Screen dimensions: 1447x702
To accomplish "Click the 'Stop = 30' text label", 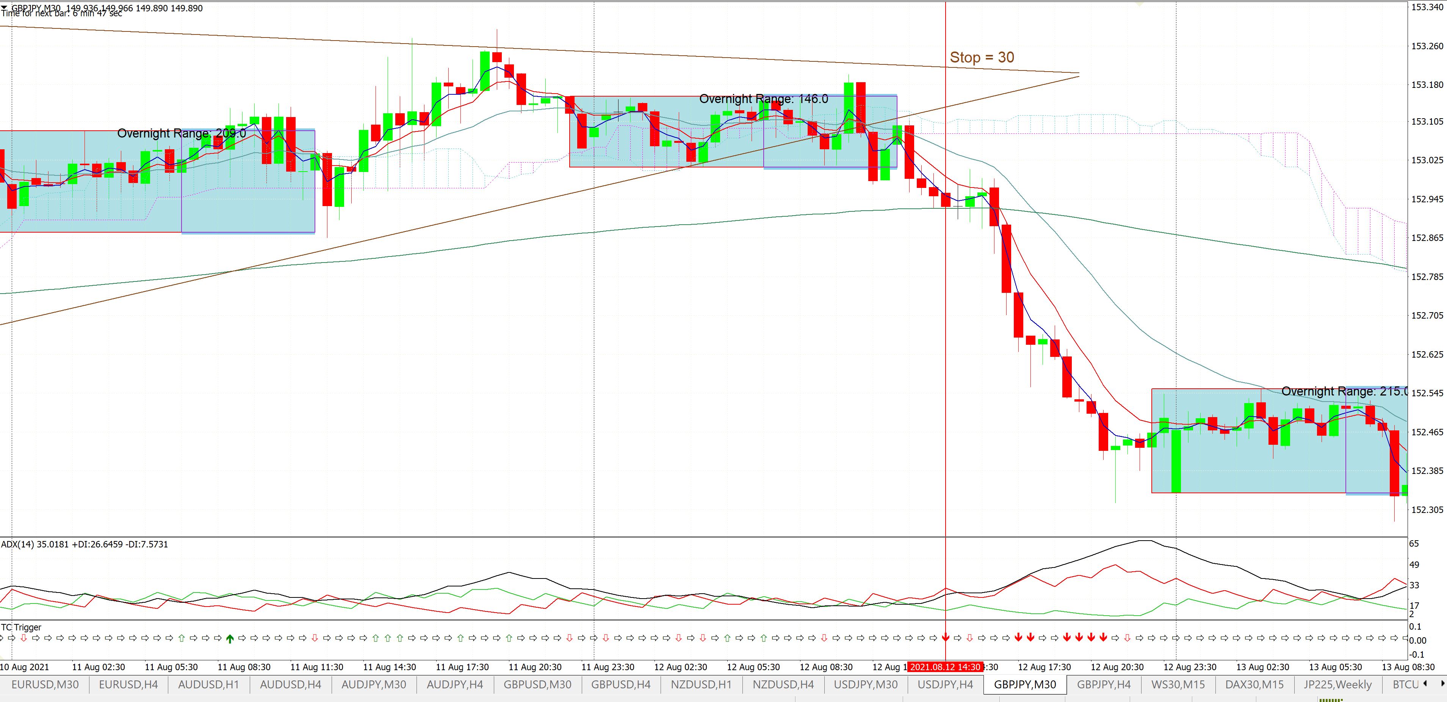I will coord(982,57).
